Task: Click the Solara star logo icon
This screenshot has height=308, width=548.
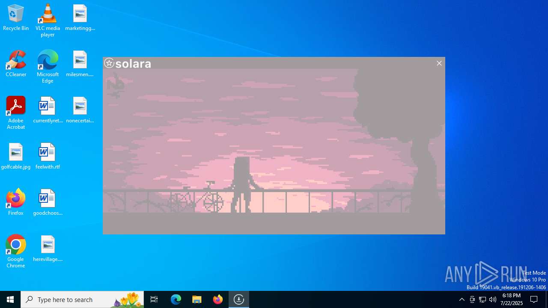Action: (109, 63)
